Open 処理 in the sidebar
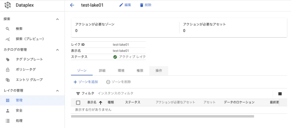The image size is (291, 128). pos(32,121)
